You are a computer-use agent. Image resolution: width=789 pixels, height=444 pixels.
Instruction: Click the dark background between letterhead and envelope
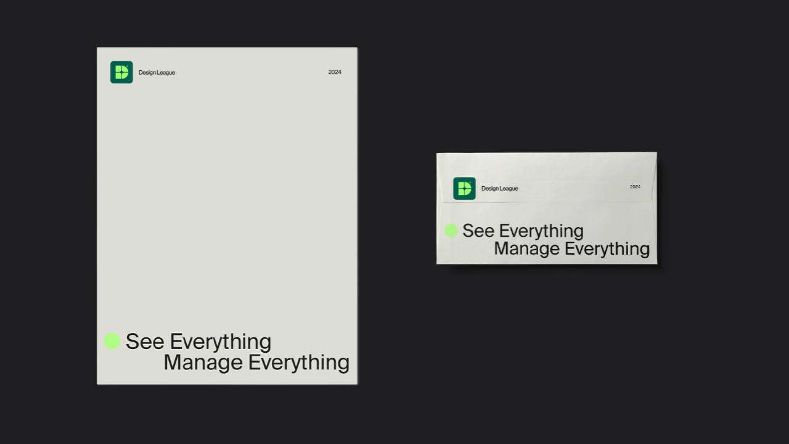397,210
